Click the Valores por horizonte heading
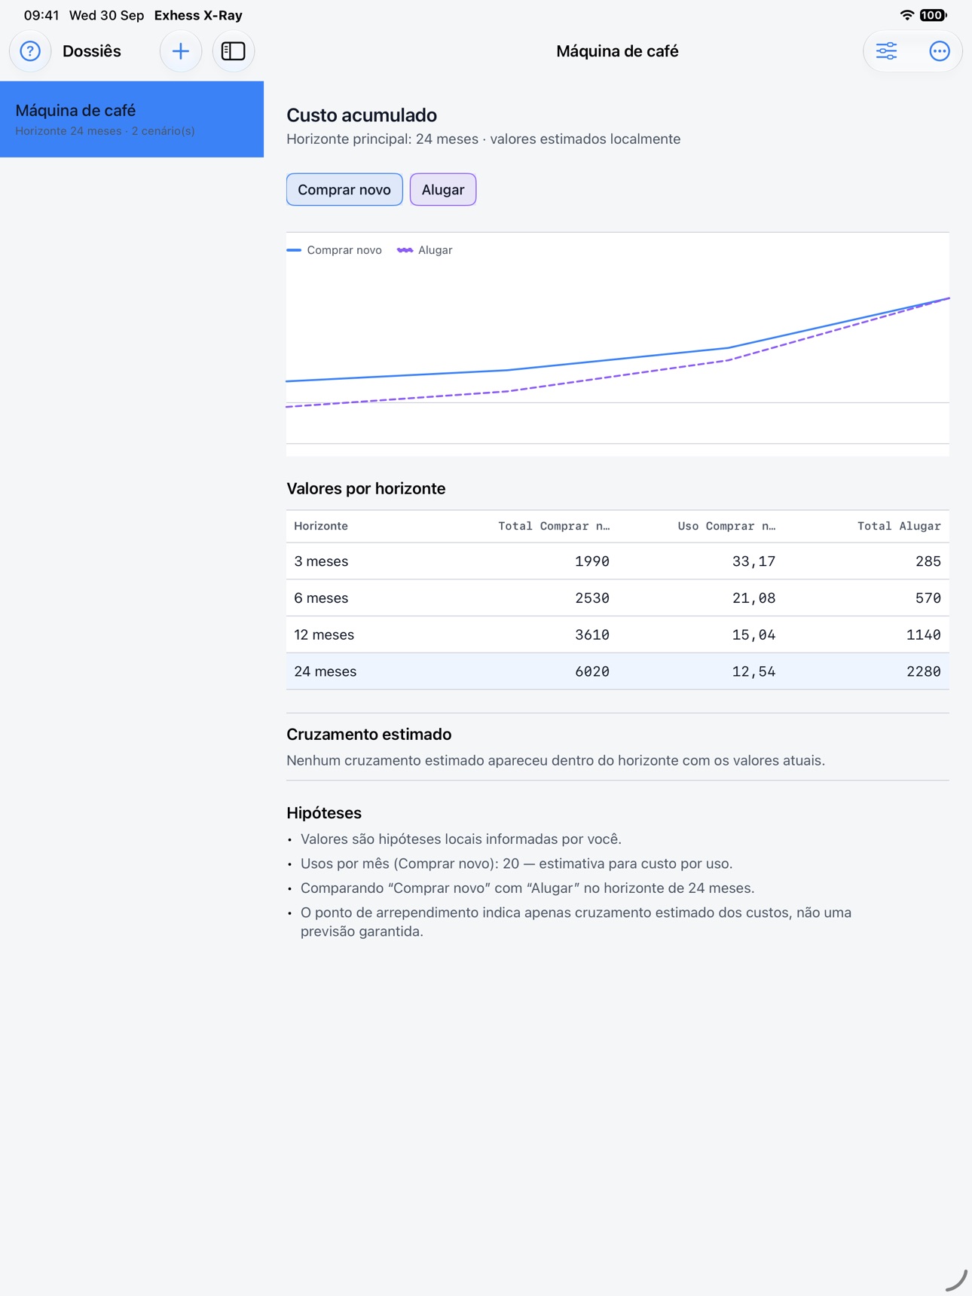The height and width of the screenshot is (1296, 972). coord(366,488)
